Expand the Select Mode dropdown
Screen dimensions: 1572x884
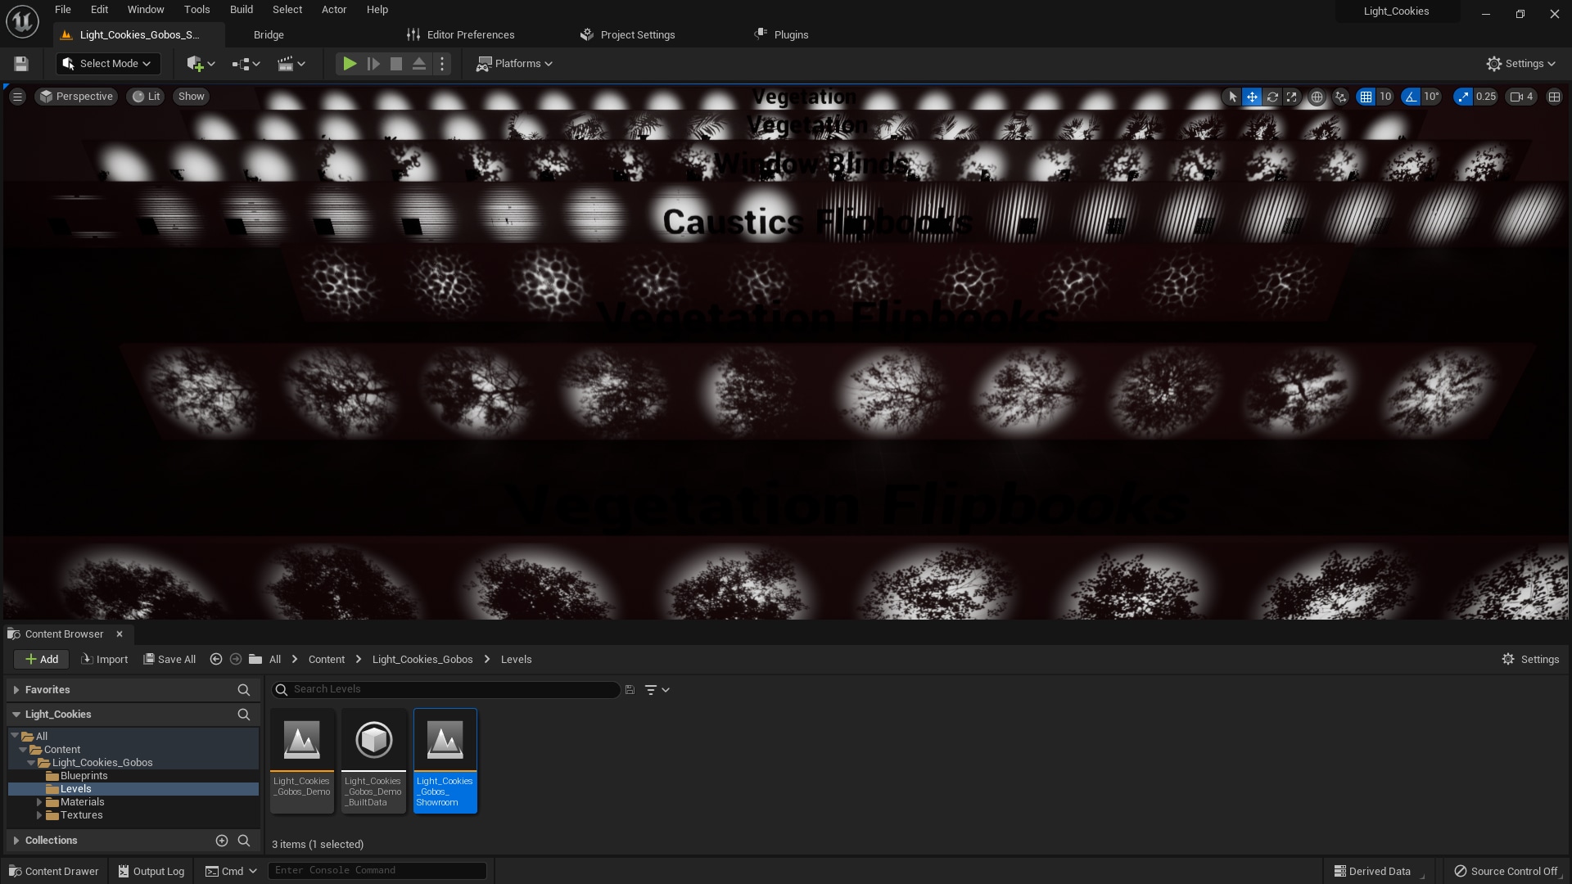(x=107, y=63)
